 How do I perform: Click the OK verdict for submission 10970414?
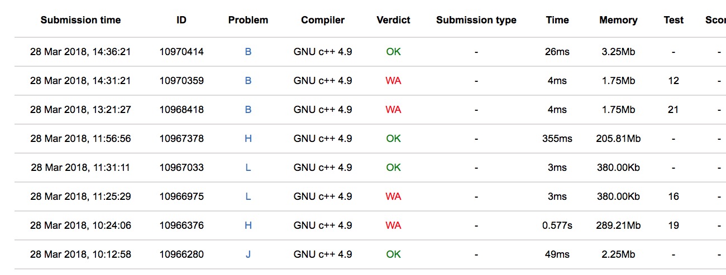tap(393, 52)
